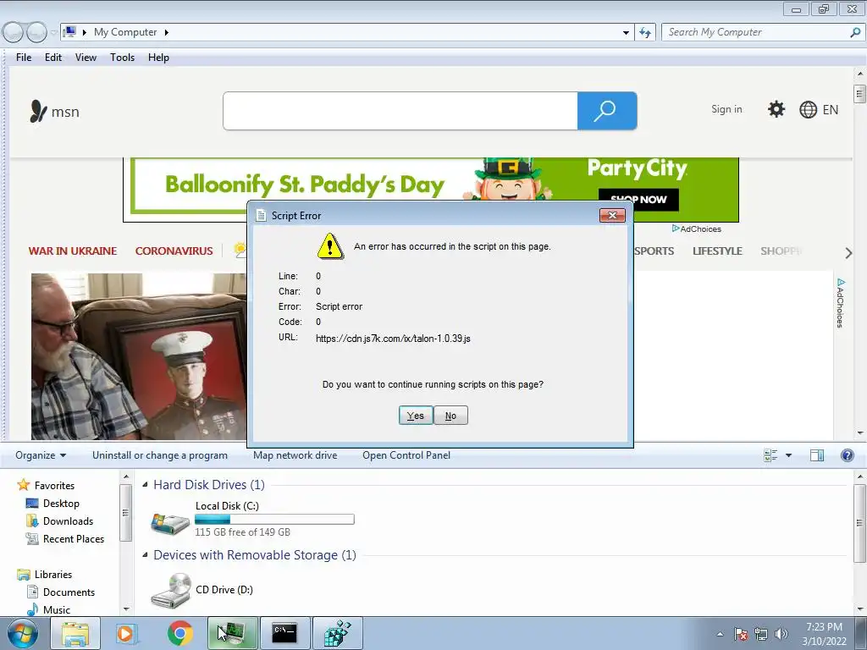Select Desktop in the navigation pane
The image size is (867, 650).
point(61,504)
